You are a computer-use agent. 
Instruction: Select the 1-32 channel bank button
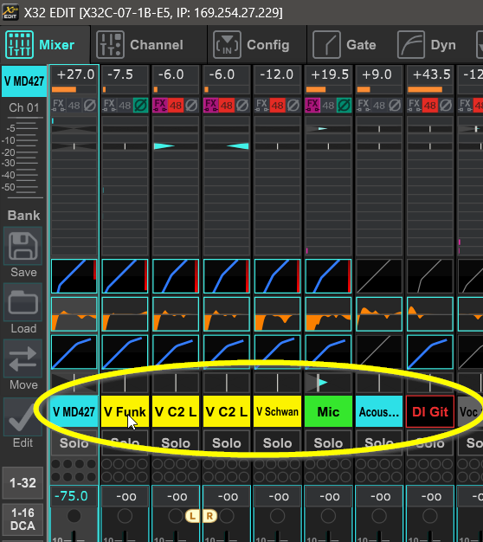[x=23, y=482]
